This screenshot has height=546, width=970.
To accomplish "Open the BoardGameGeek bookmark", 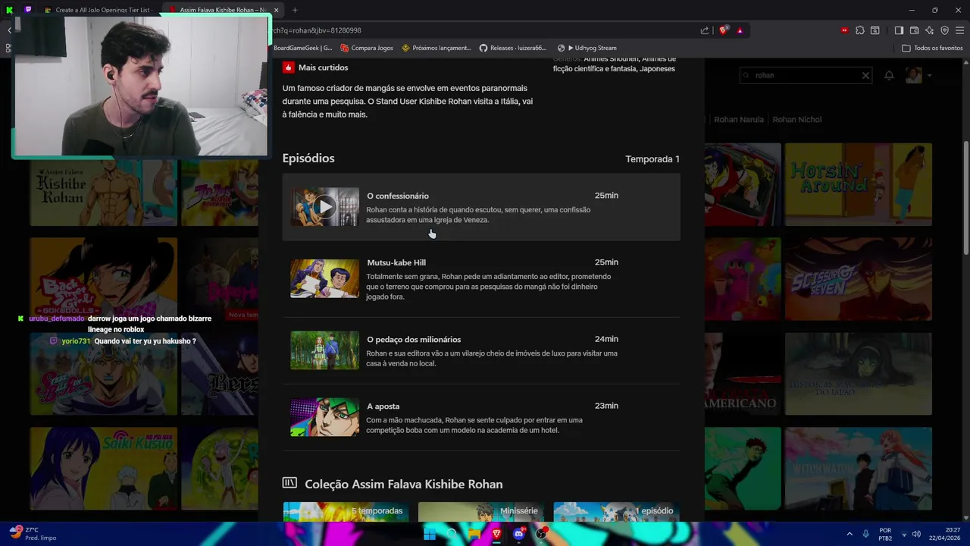I will coord(302,48).
